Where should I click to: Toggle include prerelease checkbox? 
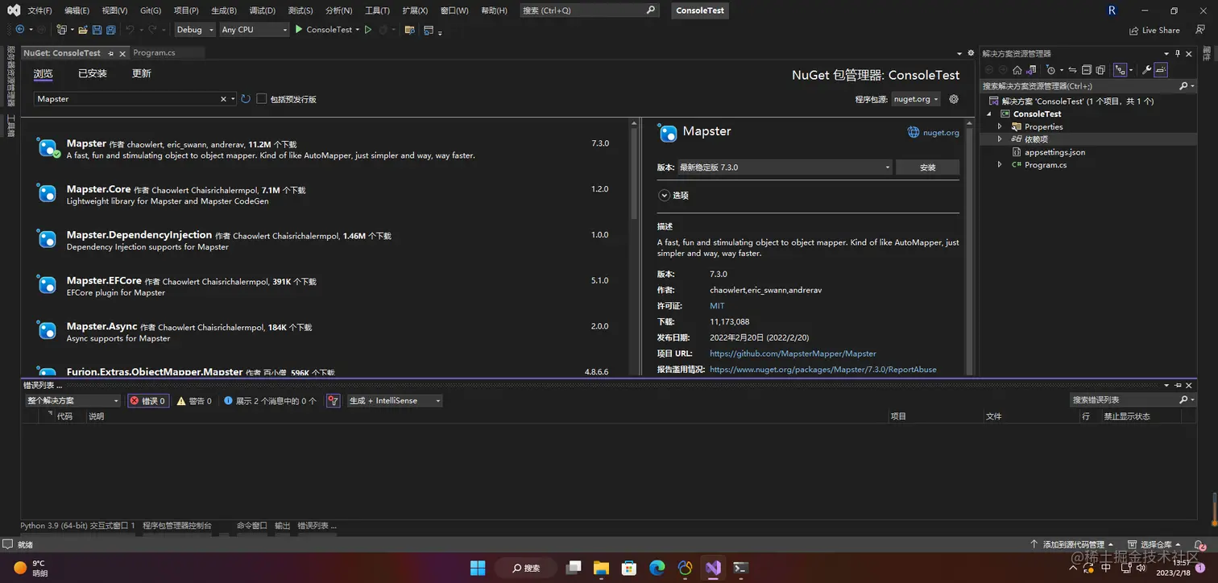(261, 99)
